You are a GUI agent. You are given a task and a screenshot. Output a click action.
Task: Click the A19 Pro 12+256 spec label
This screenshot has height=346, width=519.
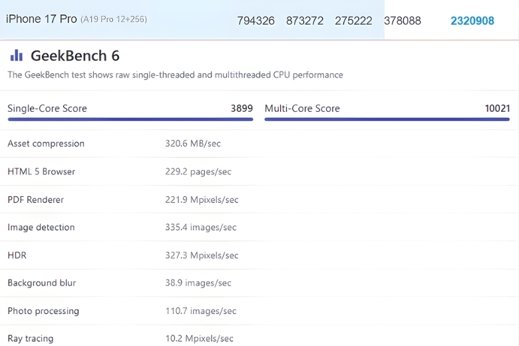tap(114, 19)
